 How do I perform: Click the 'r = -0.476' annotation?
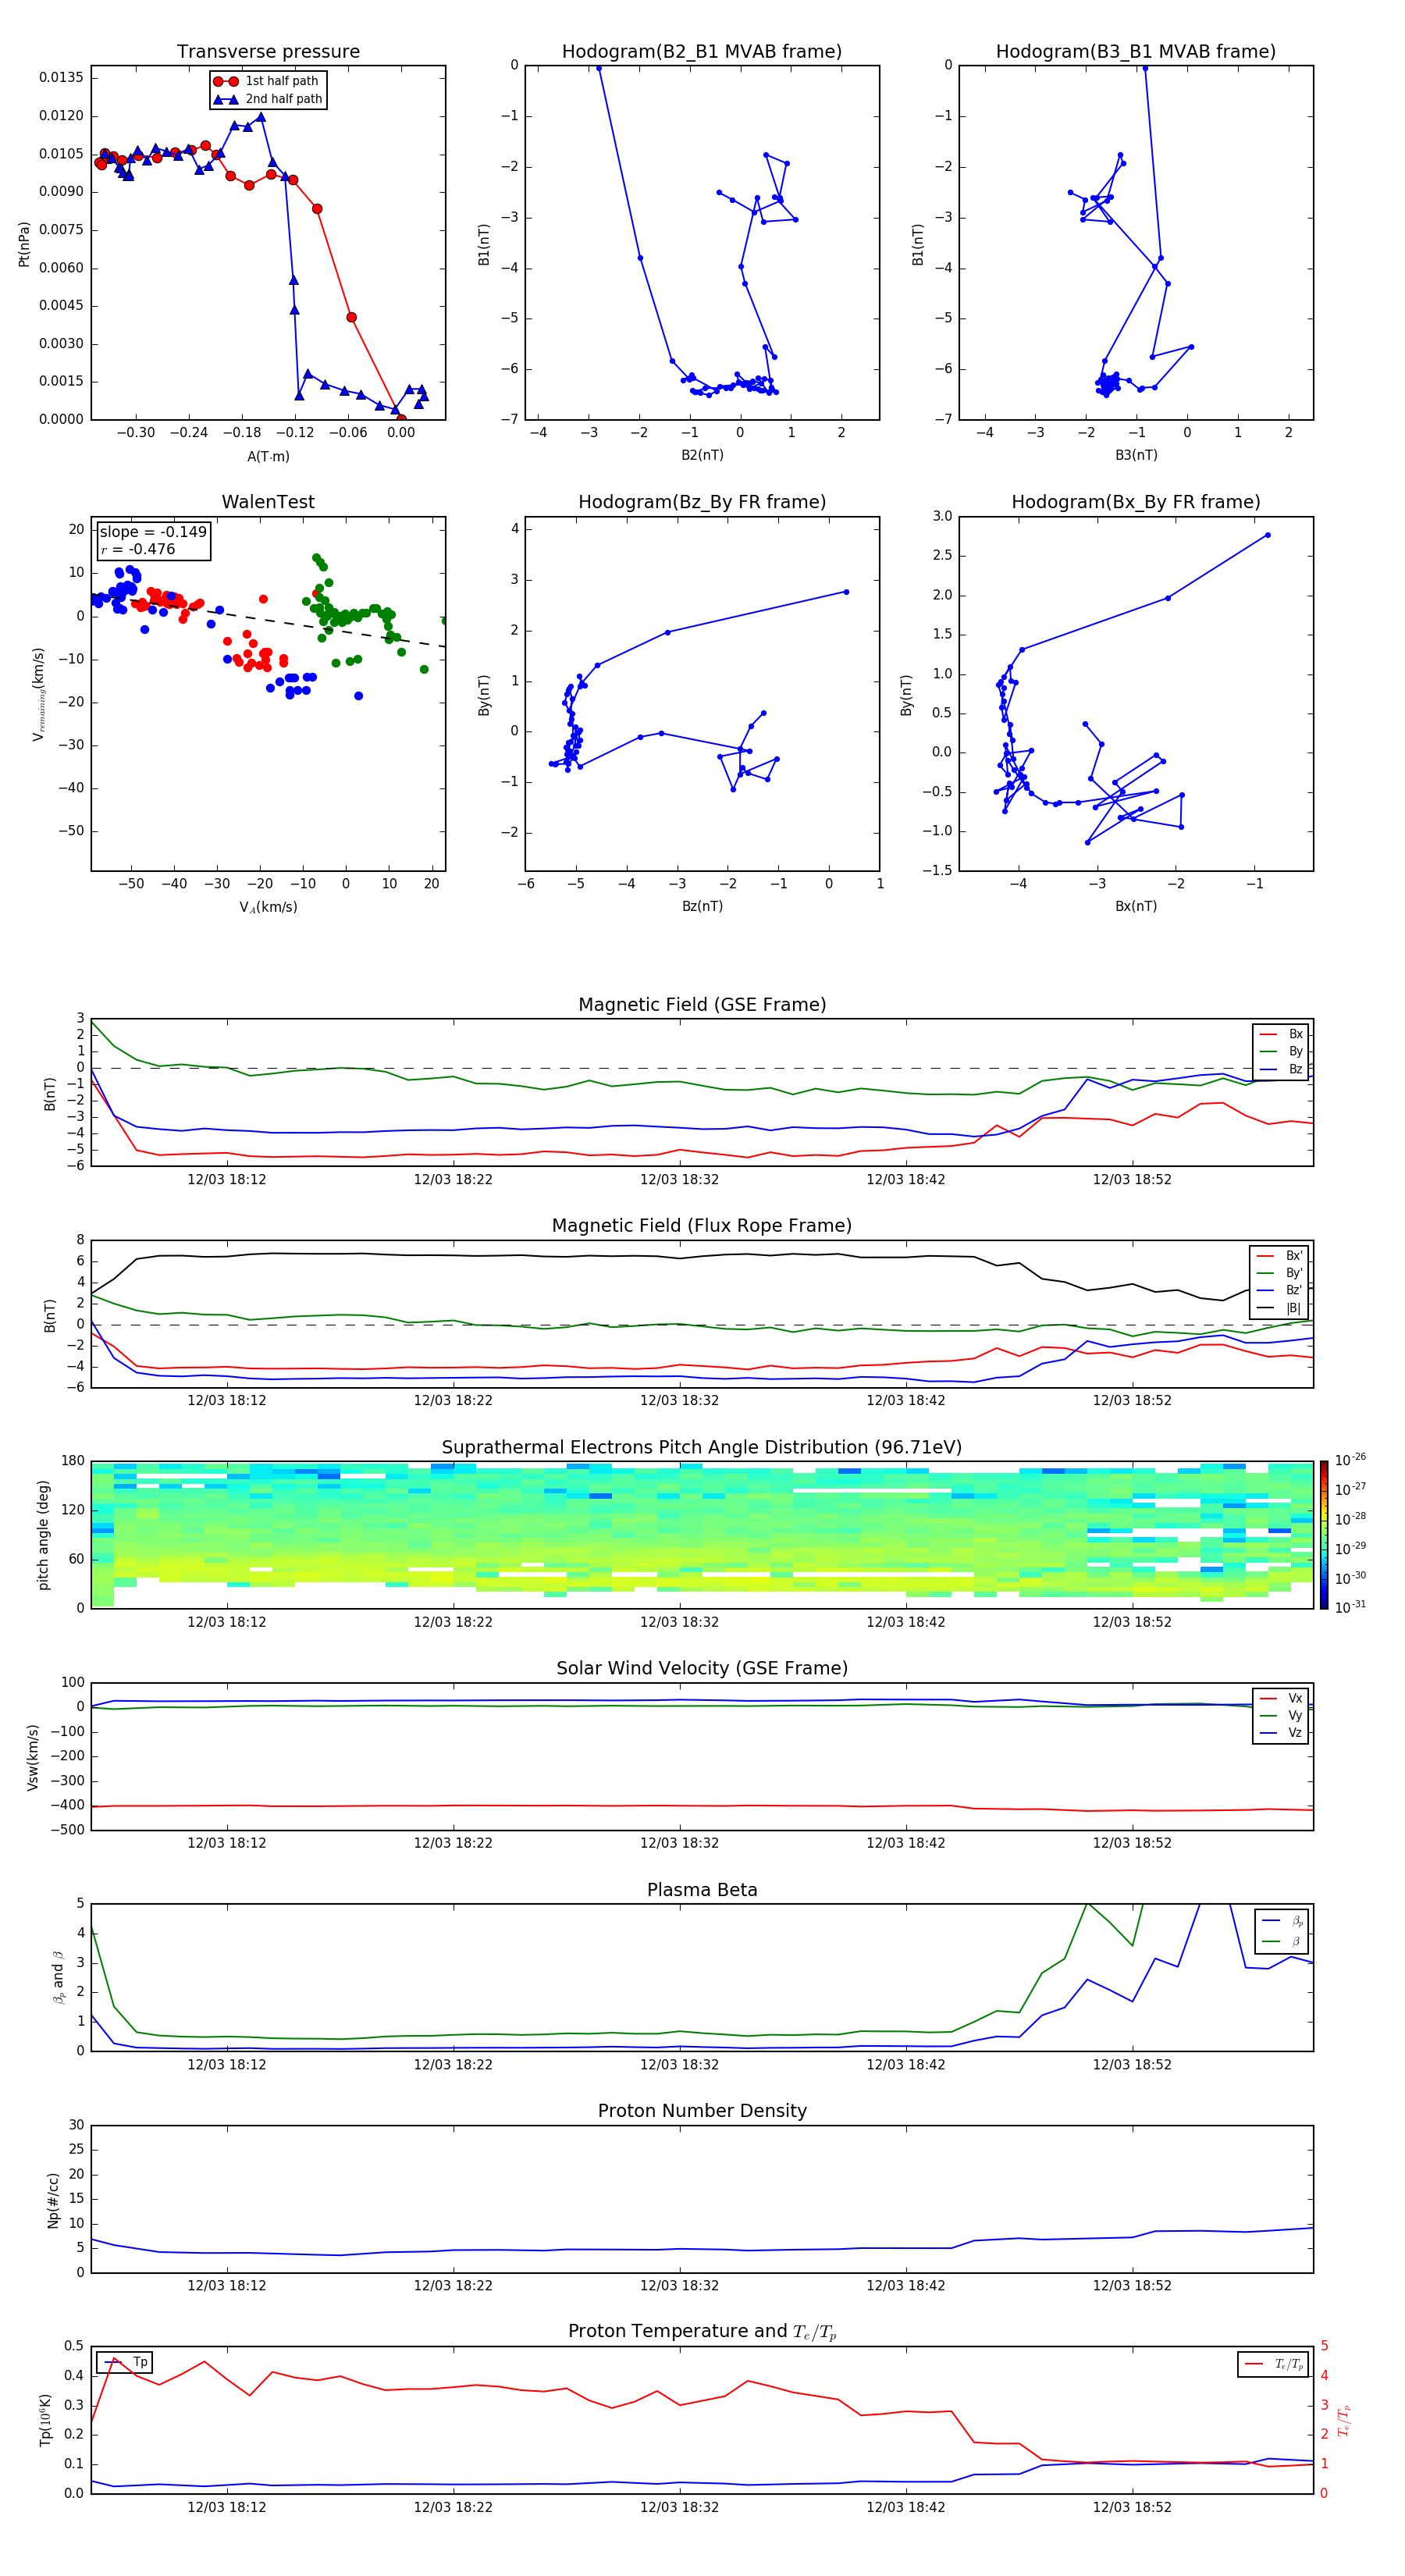coord(138,549)
